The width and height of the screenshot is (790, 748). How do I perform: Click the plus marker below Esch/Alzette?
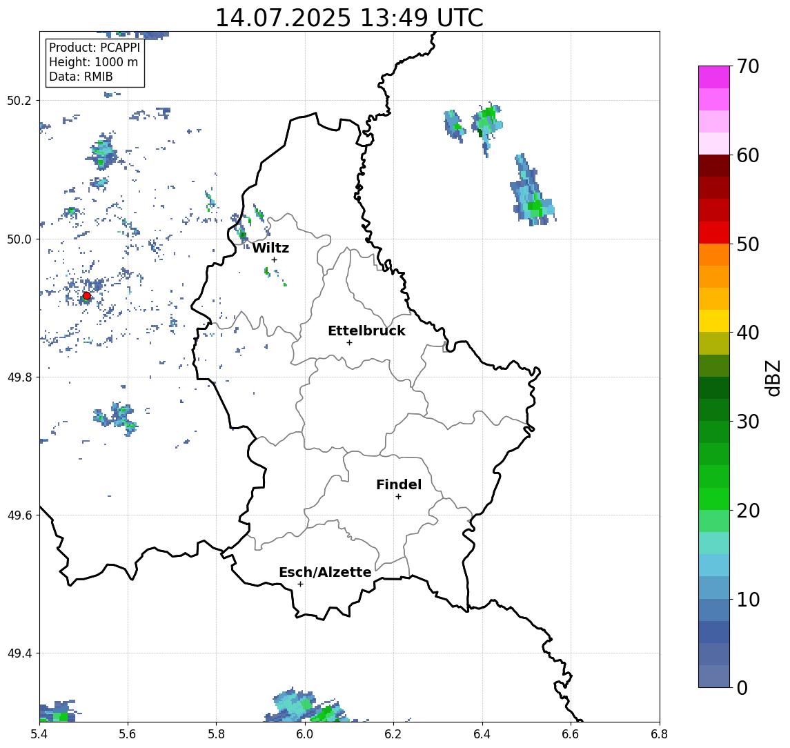pos(300,584)
